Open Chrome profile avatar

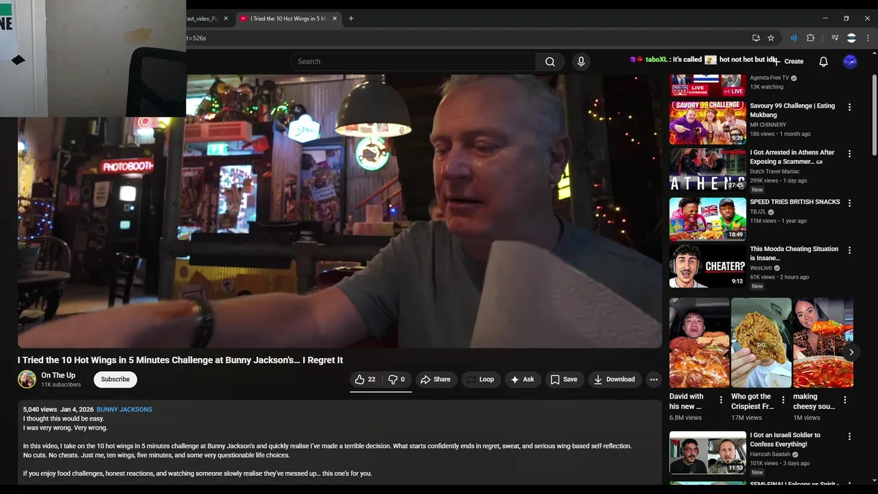point(851,38)
